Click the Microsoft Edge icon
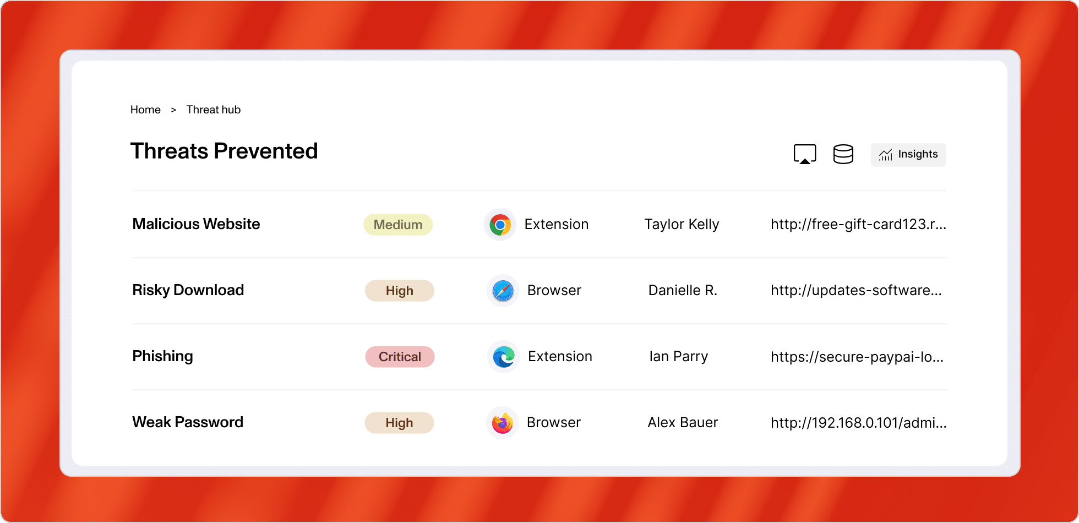Viewport: 1079px width, 523px height. pos(504,357)
